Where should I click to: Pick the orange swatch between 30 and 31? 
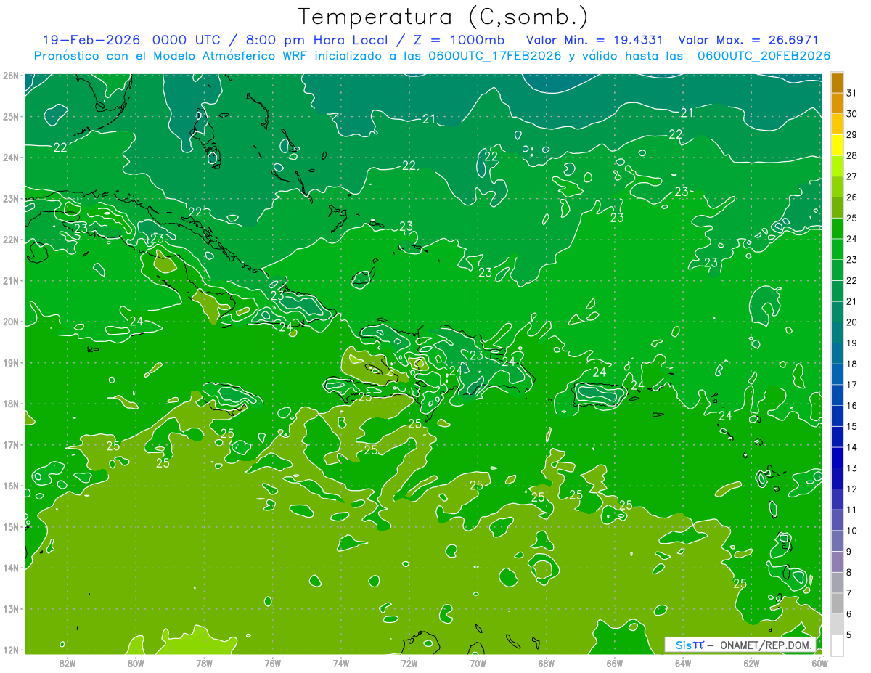click(838, 103)
